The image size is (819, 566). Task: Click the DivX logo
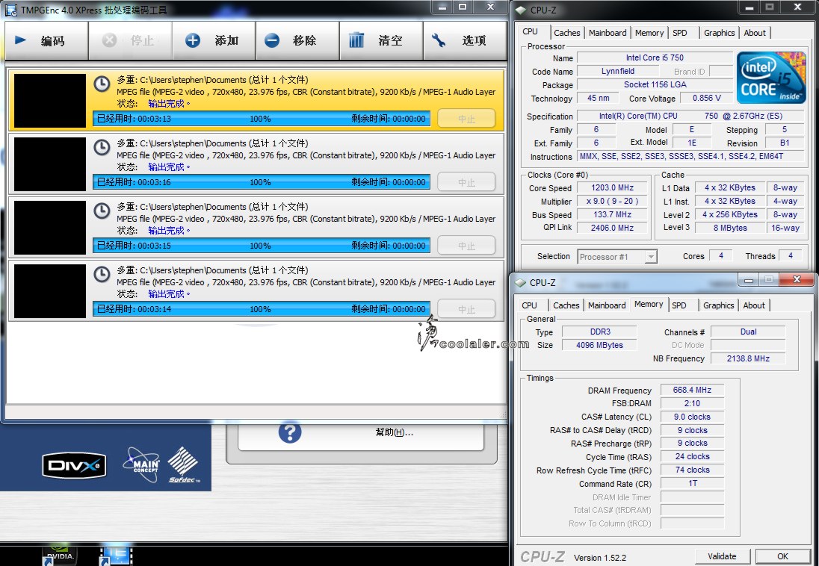pos(74,465)
